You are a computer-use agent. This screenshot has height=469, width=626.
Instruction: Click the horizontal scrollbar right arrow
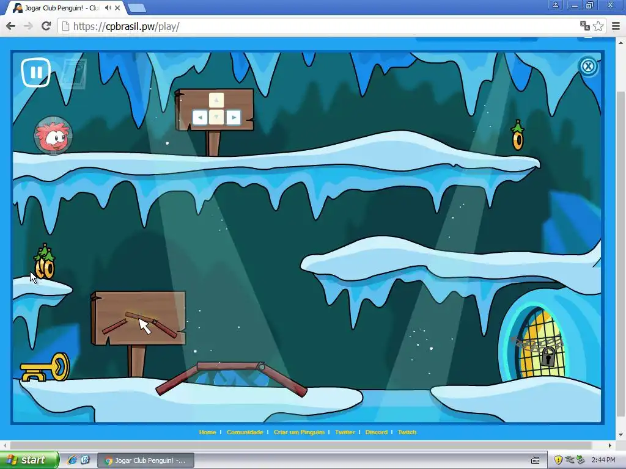tap(610, 445)
